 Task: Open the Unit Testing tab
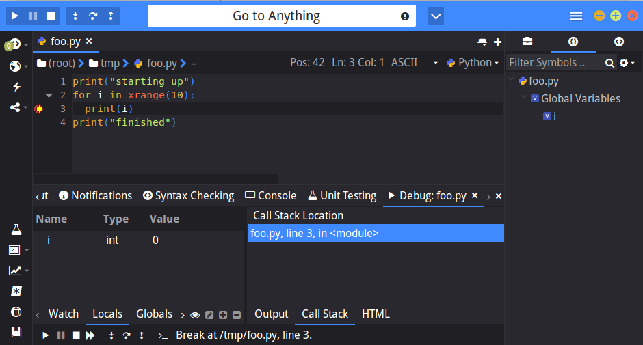(x=342, y=196)
